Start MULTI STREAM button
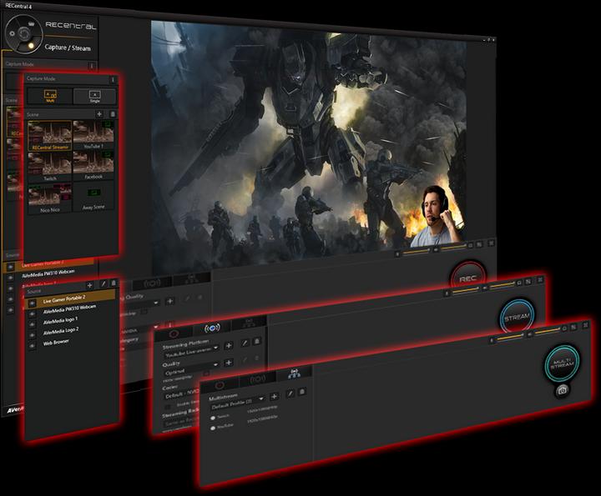Screen dimensions: 601x496 click(563, 363)
